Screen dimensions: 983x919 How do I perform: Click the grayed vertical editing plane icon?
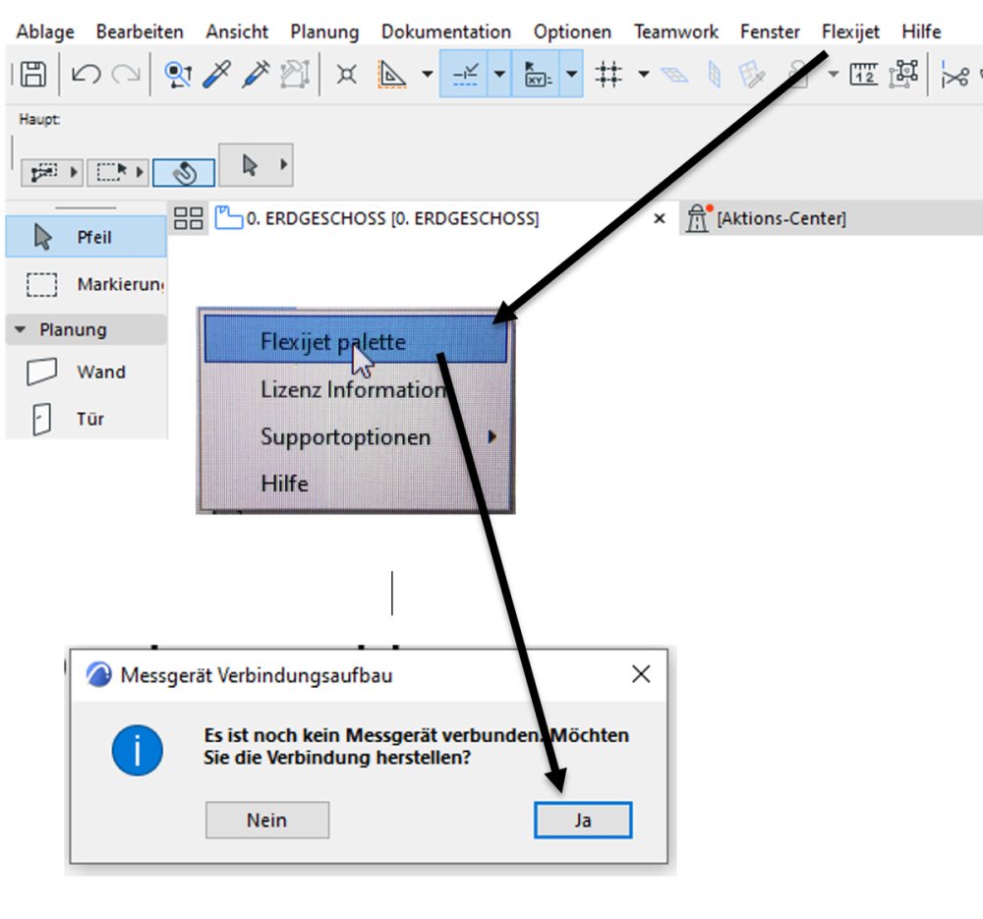tap(714, 75)
